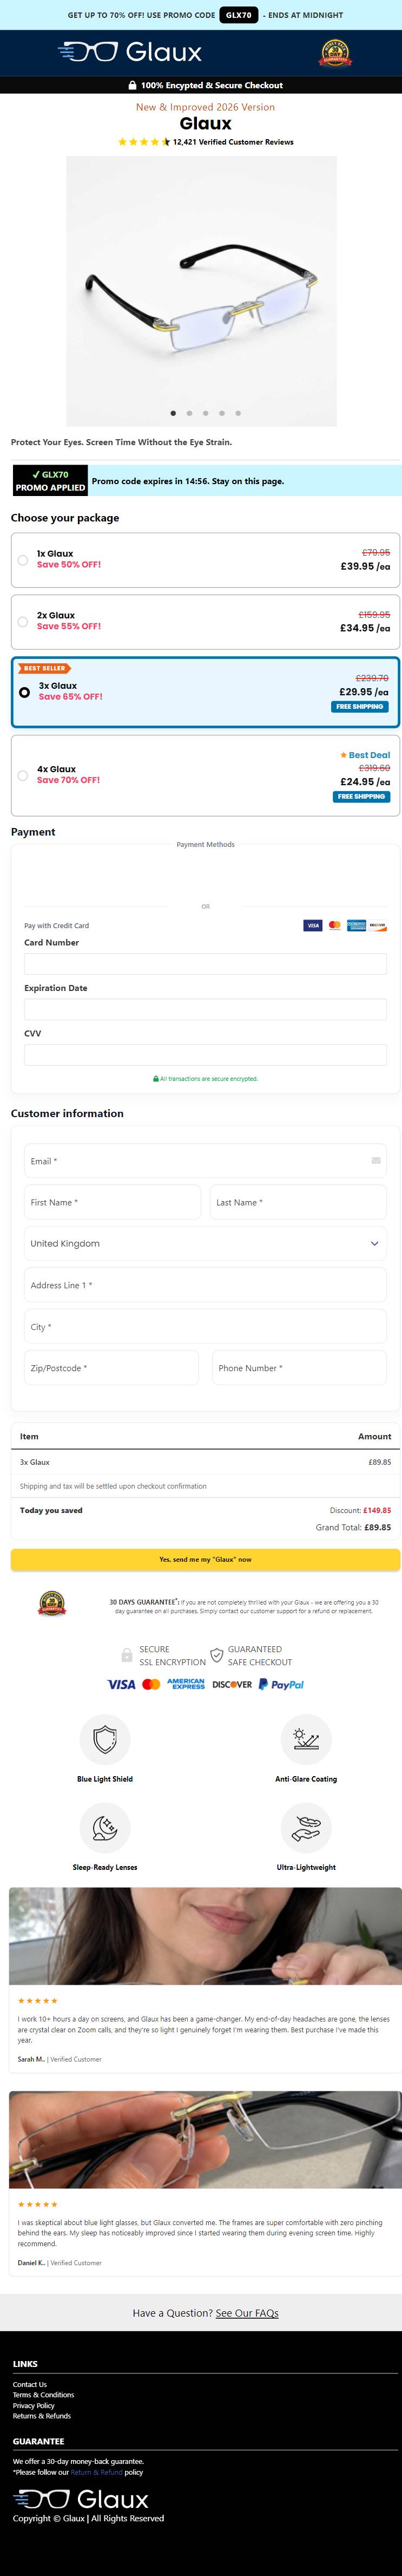This screenshot has width=402, height=2576.
Task: Open Sarah M.'s review photo
Action: (x=205, y=1936)
